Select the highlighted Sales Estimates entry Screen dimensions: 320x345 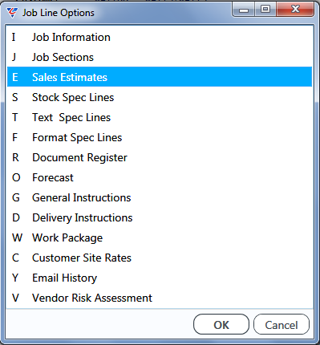click(160, 77)
